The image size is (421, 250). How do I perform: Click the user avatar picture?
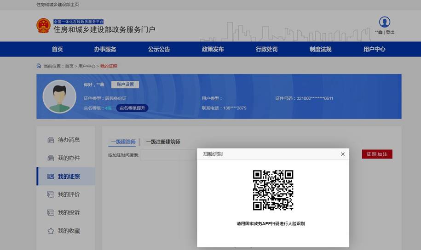[59, 97]
